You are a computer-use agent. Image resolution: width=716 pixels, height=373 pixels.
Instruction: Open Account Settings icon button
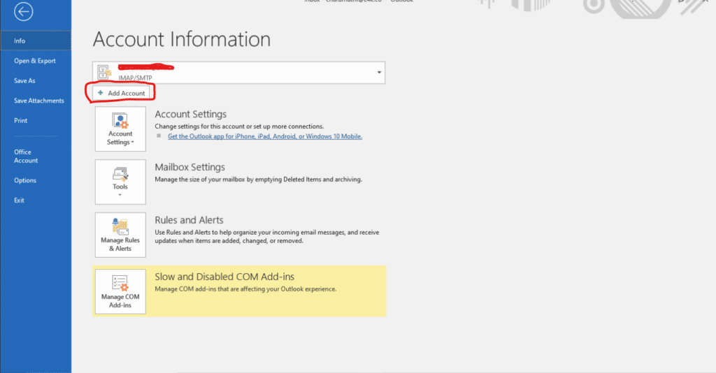pyautogui.click(x=120, y=120)
